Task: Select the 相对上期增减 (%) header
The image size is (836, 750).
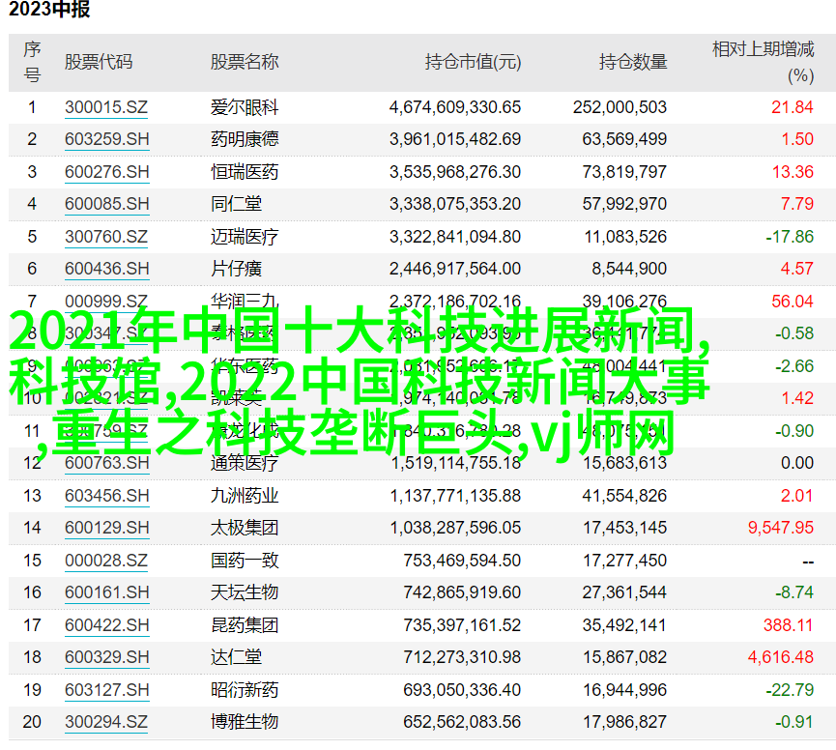Action: (764, 63)
